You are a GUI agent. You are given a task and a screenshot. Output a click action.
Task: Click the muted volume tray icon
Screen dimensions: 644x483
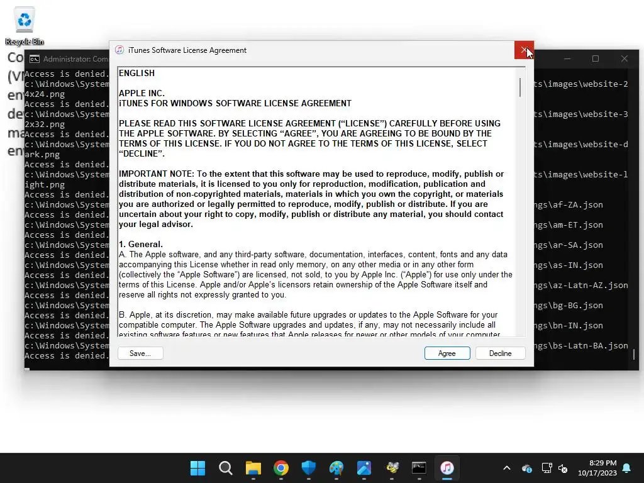[x=563, y=468]
